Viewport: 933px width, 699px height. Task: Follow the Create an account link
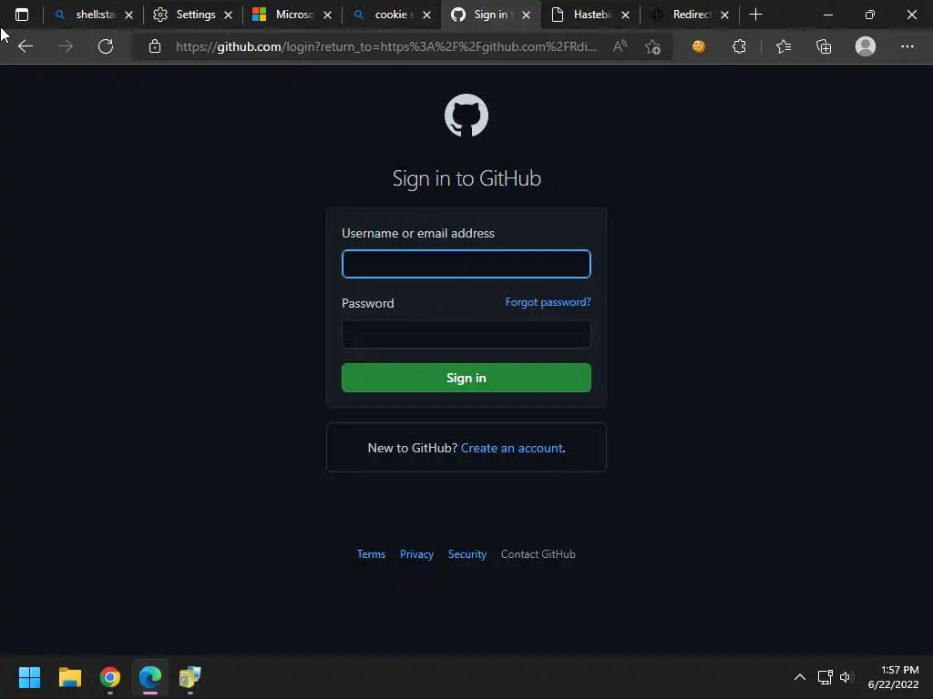[x=512, y=448]
